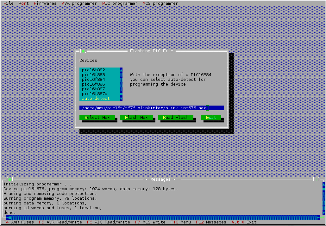Click the Messages vertical scrollbar down arrow
Screen dimensions: 326x226
pos(324,213)
